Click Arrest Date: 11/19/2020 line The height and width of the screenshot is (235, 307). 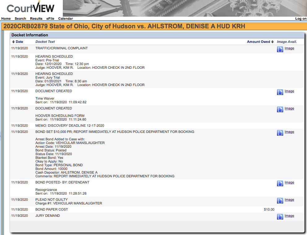[54, 146]
